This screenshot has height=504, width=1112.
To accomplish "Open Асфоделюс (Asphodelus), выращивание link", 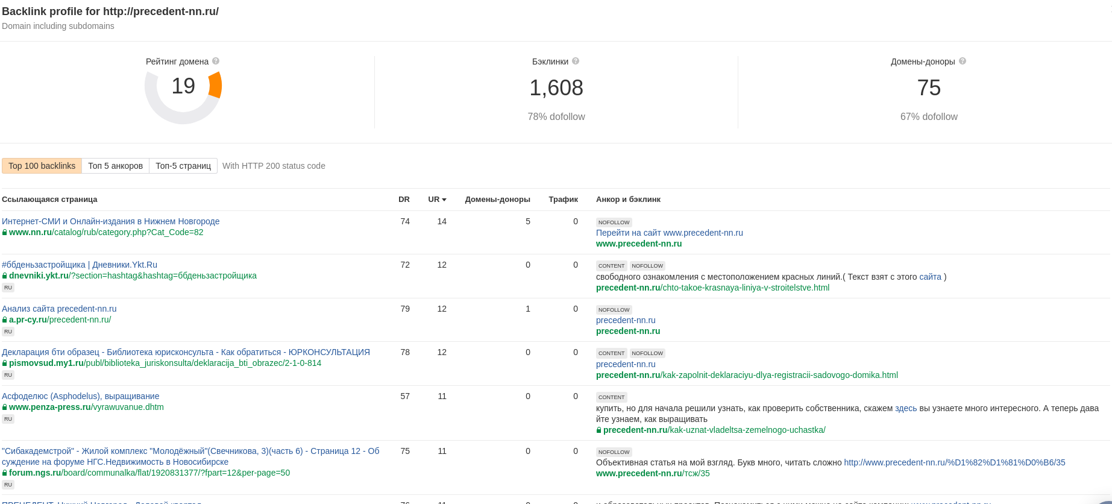I will pos(80,396).
